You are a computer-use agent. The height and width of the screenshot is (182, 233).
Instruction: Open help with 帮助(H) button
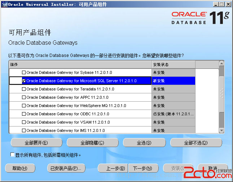(20, 168)
